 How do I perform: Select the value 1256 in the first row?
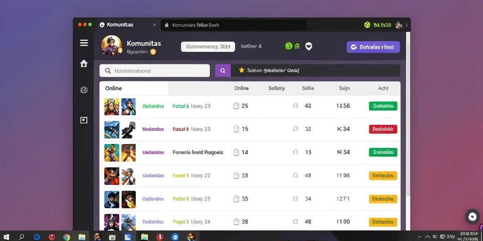tap(343, 106)
